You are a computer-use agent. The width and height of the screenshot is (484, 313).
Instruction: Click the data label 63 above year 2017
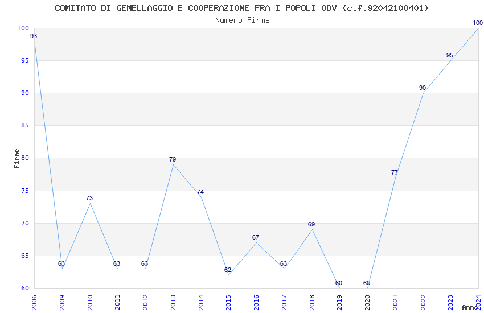284,263
